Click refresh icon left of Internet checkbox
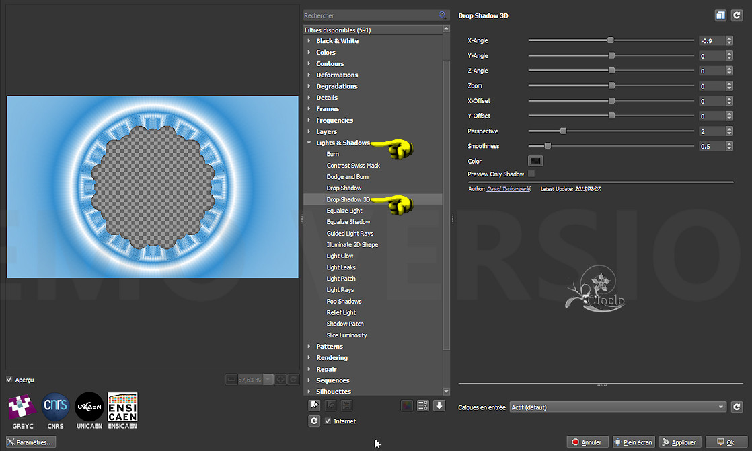 coord(314,421)
